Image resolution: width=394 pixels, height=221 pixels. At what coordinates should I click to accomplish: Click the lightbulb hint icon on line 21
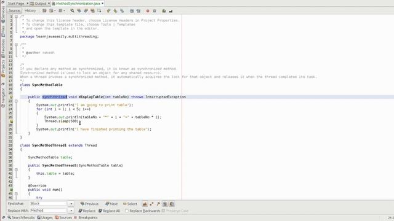click(x=11, y=97)
